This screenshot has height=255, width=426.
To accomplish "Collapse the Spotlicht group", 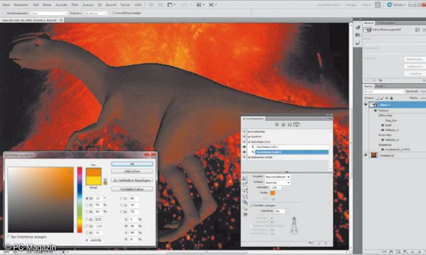I will [249, 137].
